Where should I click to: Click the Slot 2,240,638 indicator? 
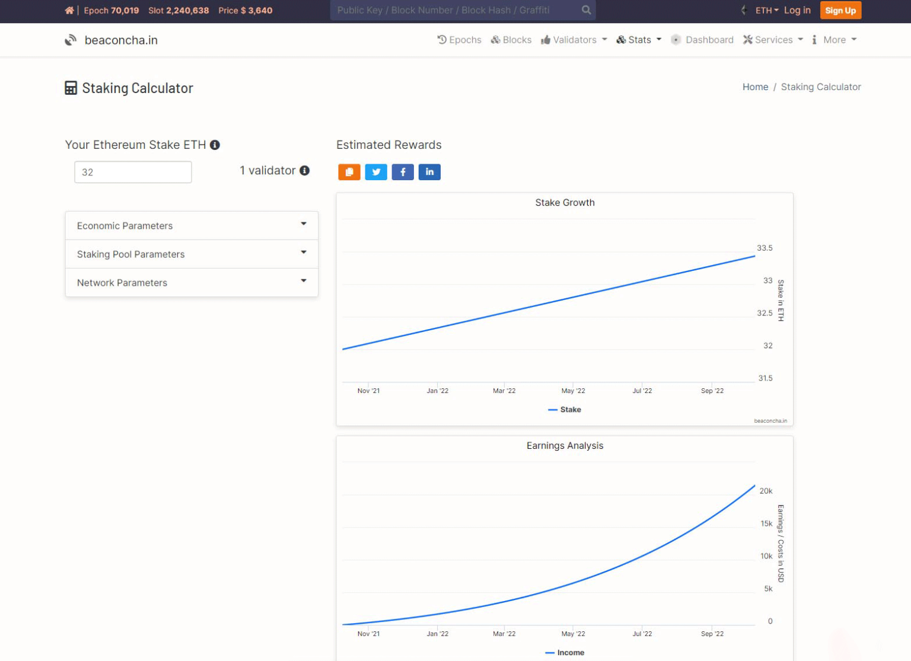pos(179,10)
